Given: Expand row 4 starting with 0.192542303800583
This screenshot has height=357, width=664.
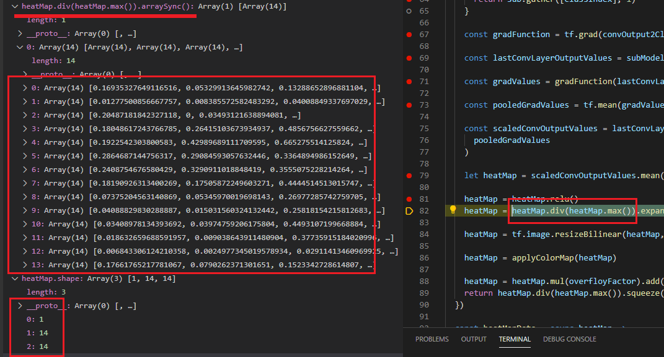Looking at the screenshot, I should coord(25,142).
